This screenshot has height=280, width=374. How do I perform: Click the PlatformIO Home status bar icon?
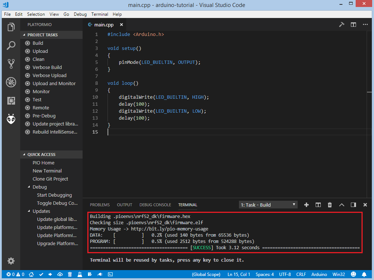click(x=31, y=274)
